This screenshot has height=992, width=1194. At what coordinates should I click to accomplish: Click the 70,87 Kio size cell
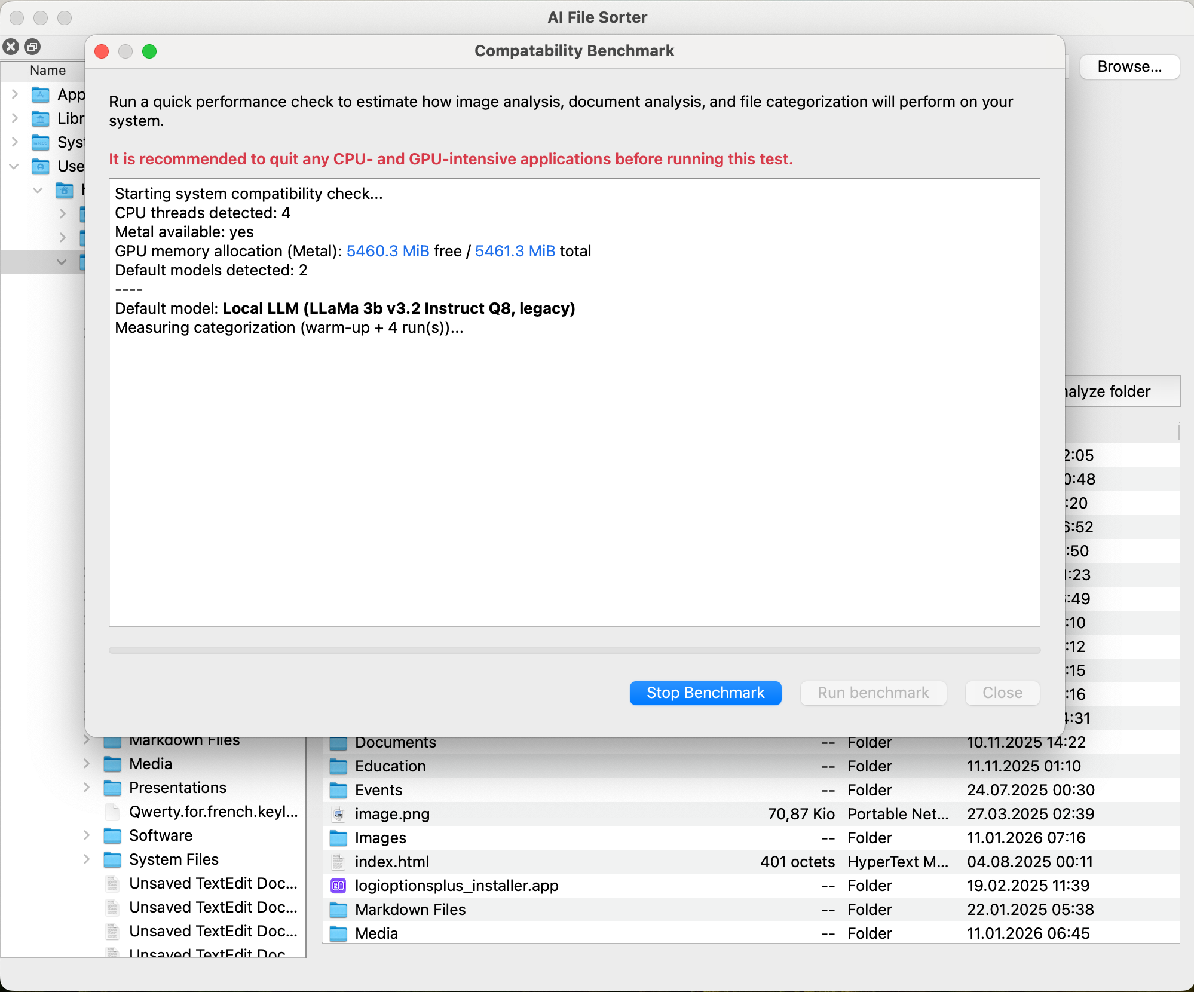point(801,814)
